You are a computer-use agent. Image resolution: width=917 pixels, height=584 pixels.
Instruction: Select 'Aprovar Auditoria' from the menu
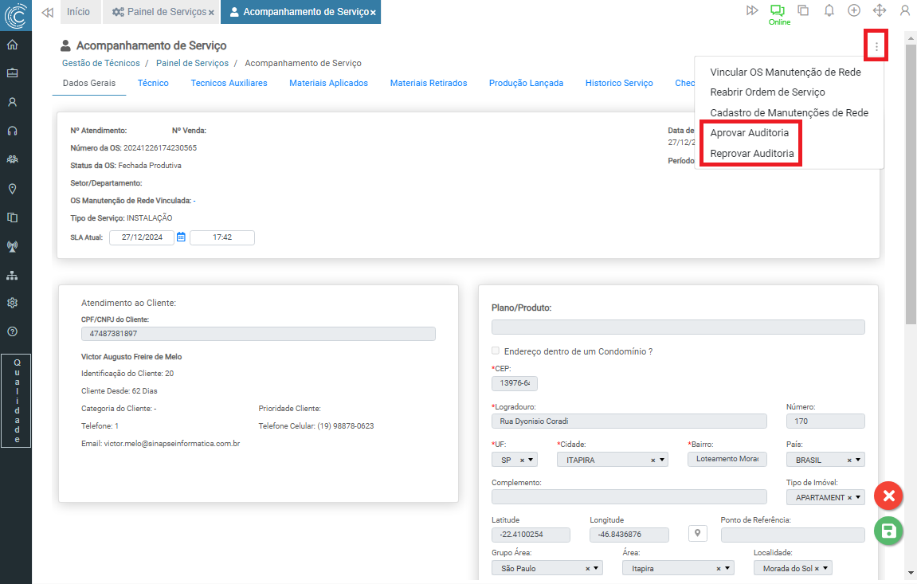(x=749, y=133)
